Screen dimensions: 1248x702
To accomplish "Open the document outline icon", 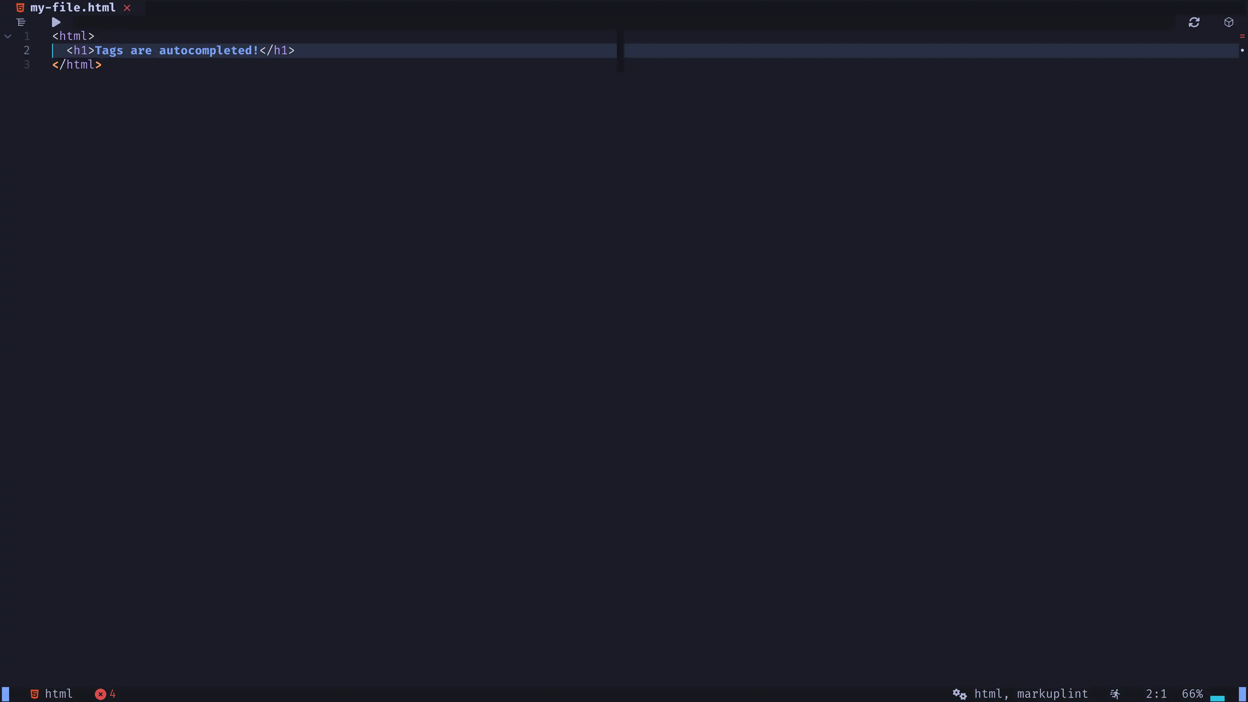I will [x=21, y=22].
